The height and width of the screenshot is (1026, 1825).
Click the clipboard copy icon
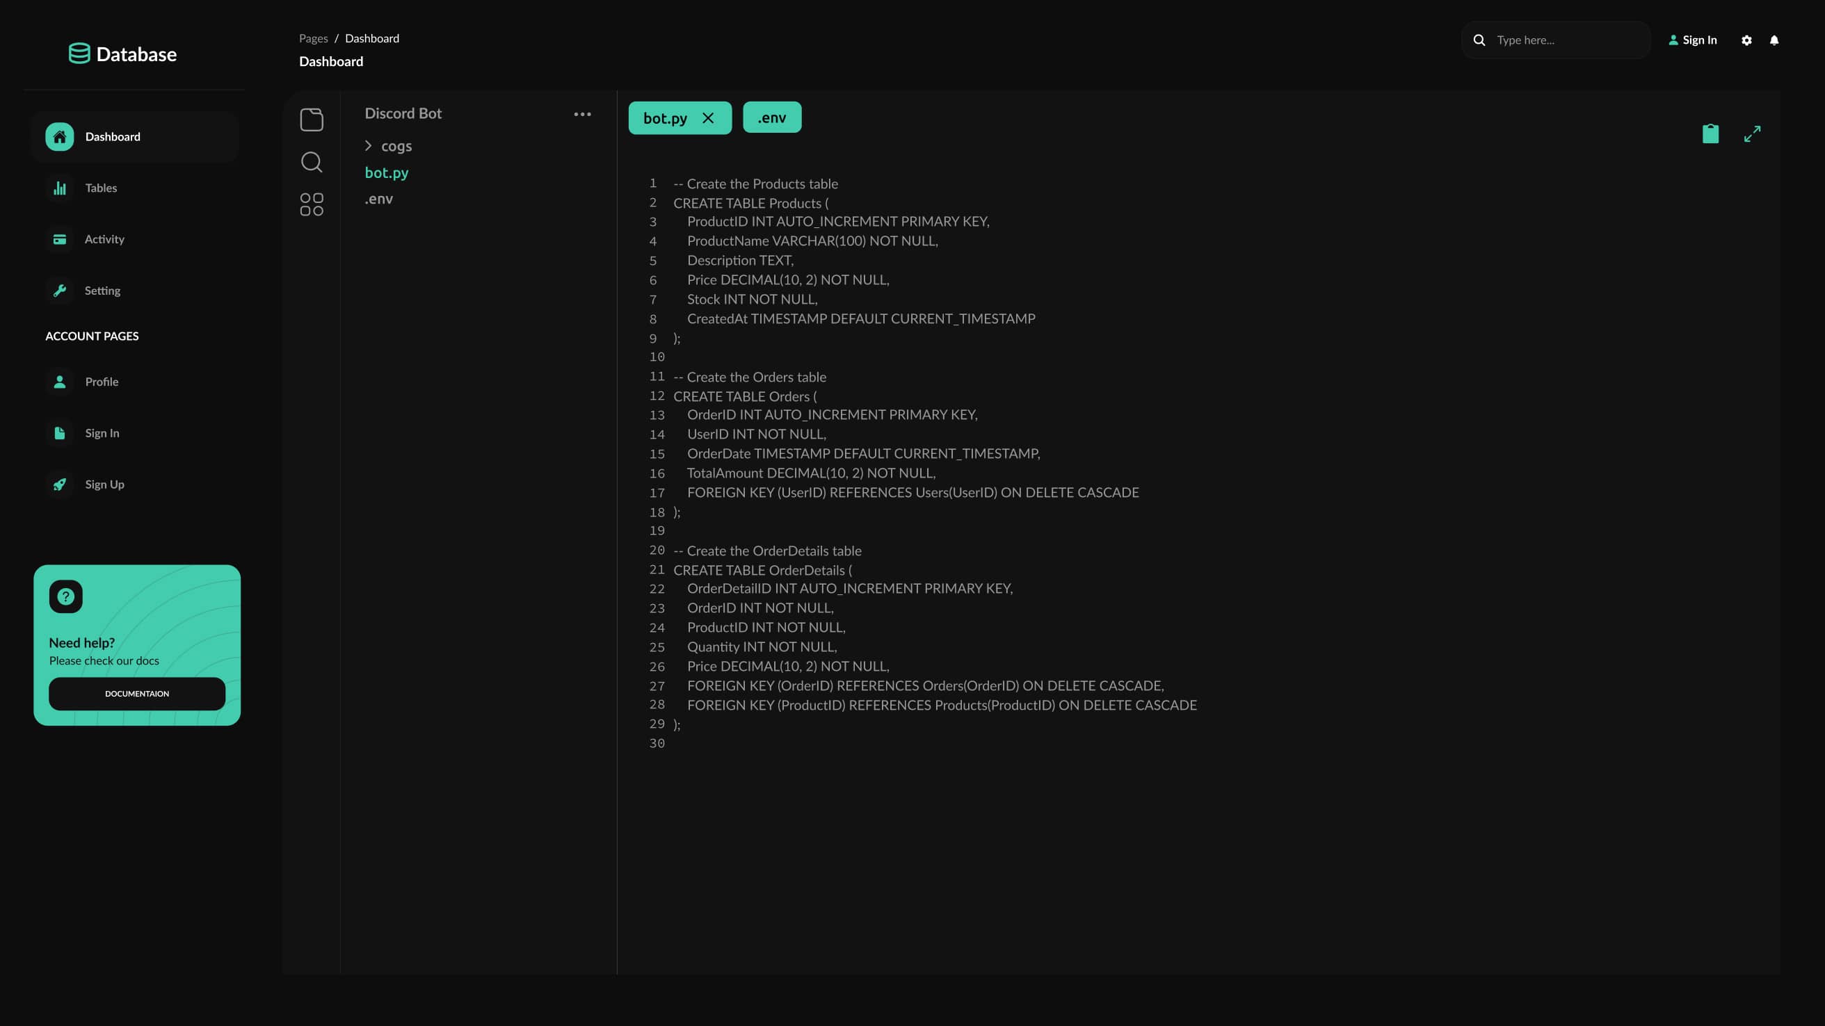pos(1710,134)
